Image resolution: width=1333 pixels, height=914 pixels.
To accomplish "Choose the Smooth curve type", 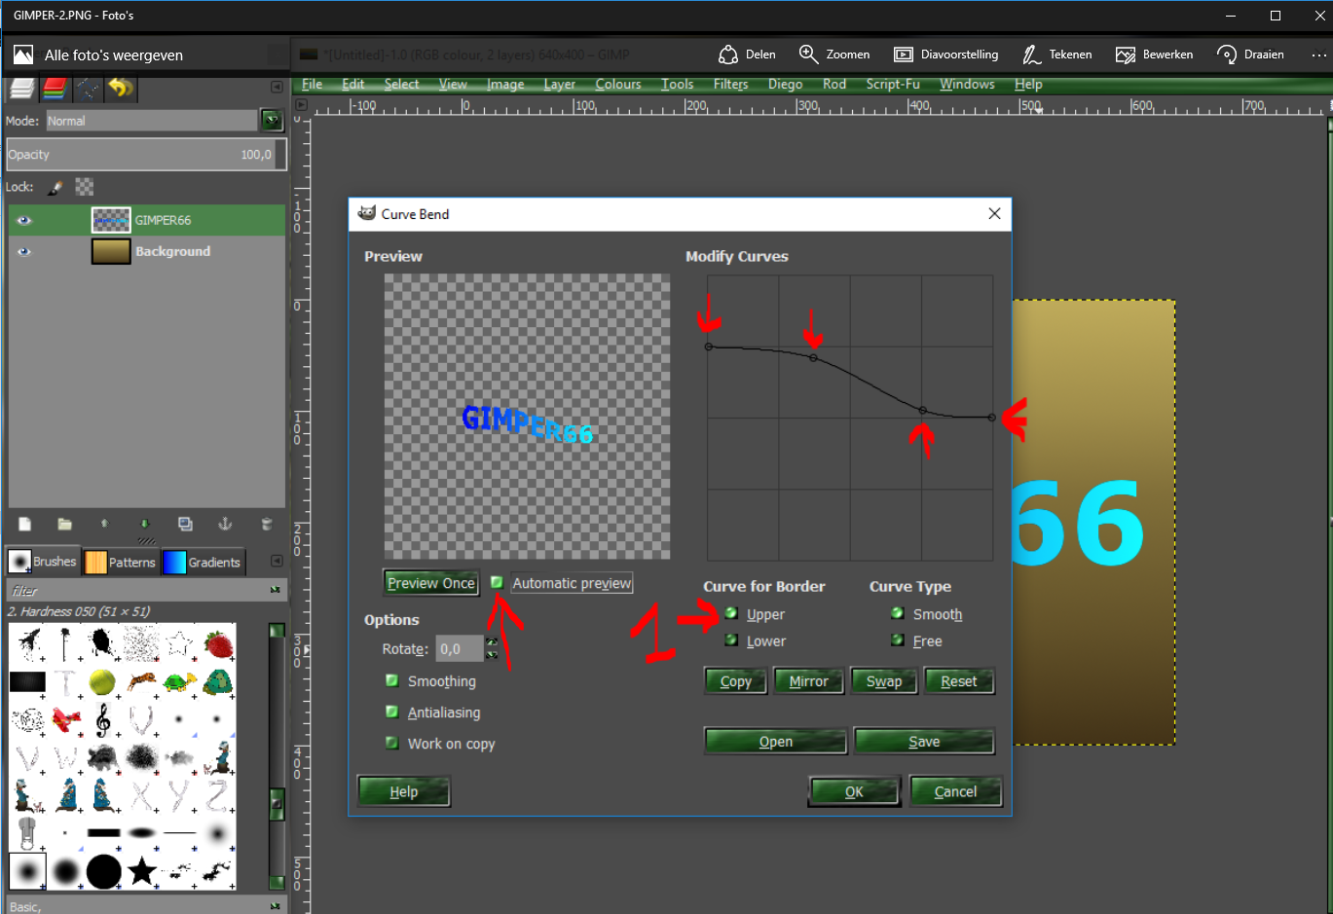I will [898, 613].
